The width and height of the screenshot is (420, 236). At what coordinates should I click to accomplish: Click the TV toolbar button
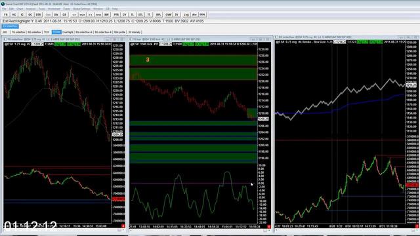click(x=177, y=14)
